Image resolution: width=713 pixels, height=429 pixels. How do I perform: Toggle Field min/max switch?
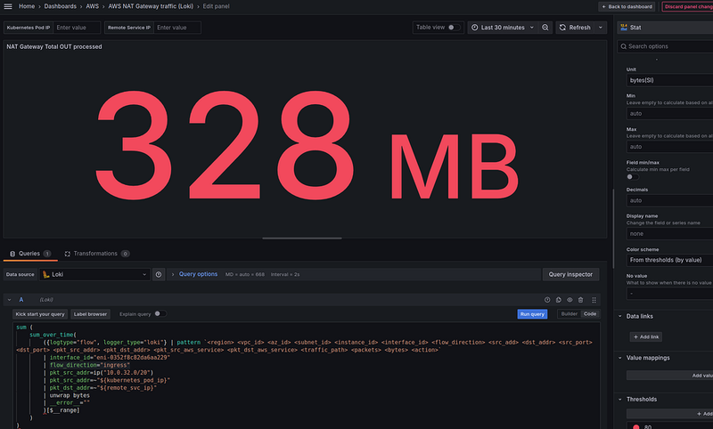click(633, 177)
